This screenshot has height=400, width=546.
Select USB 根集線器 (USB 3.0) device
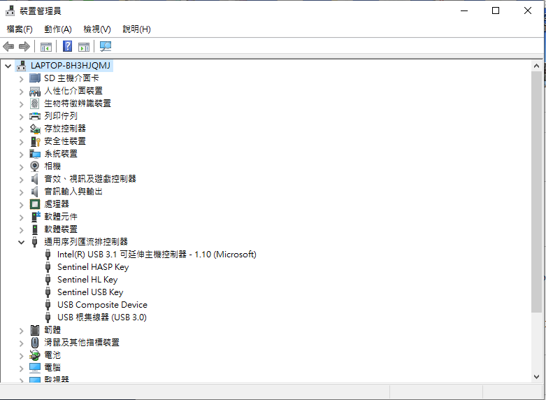102,317
